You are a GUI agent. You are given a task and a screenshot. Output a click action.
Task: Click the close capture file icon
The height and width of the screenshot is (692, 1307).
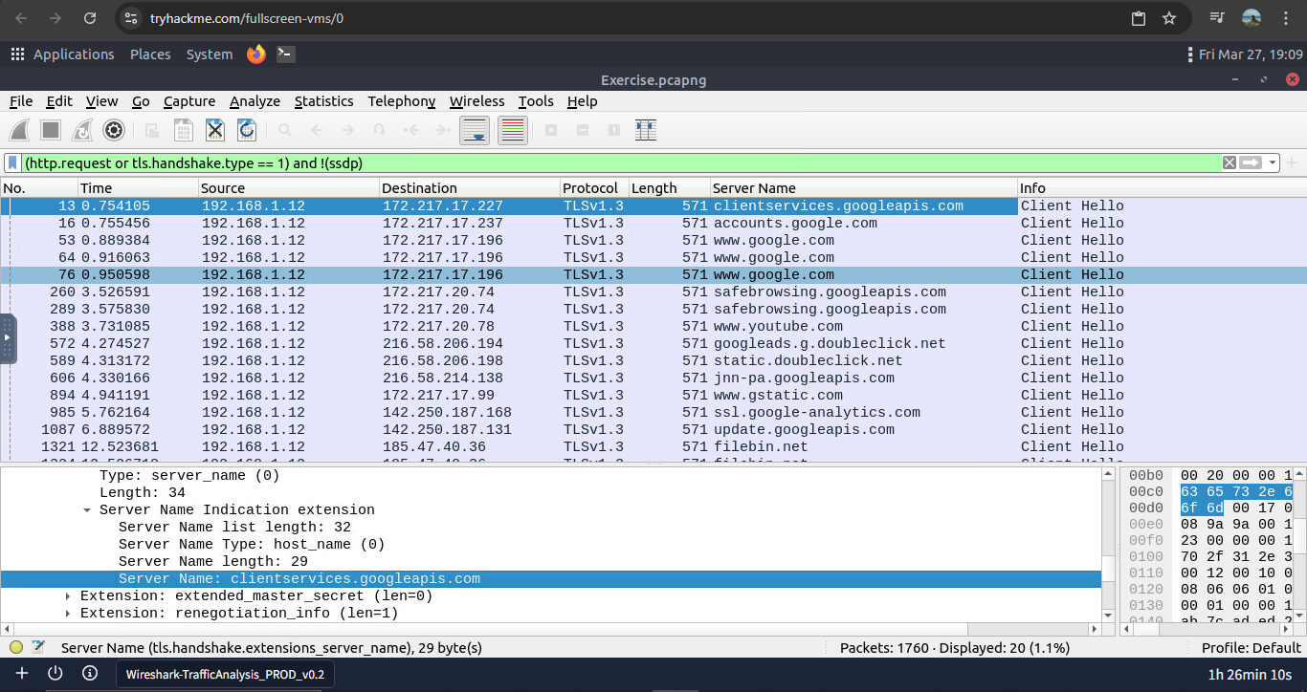pyautogui.click(x=215, y=130)
